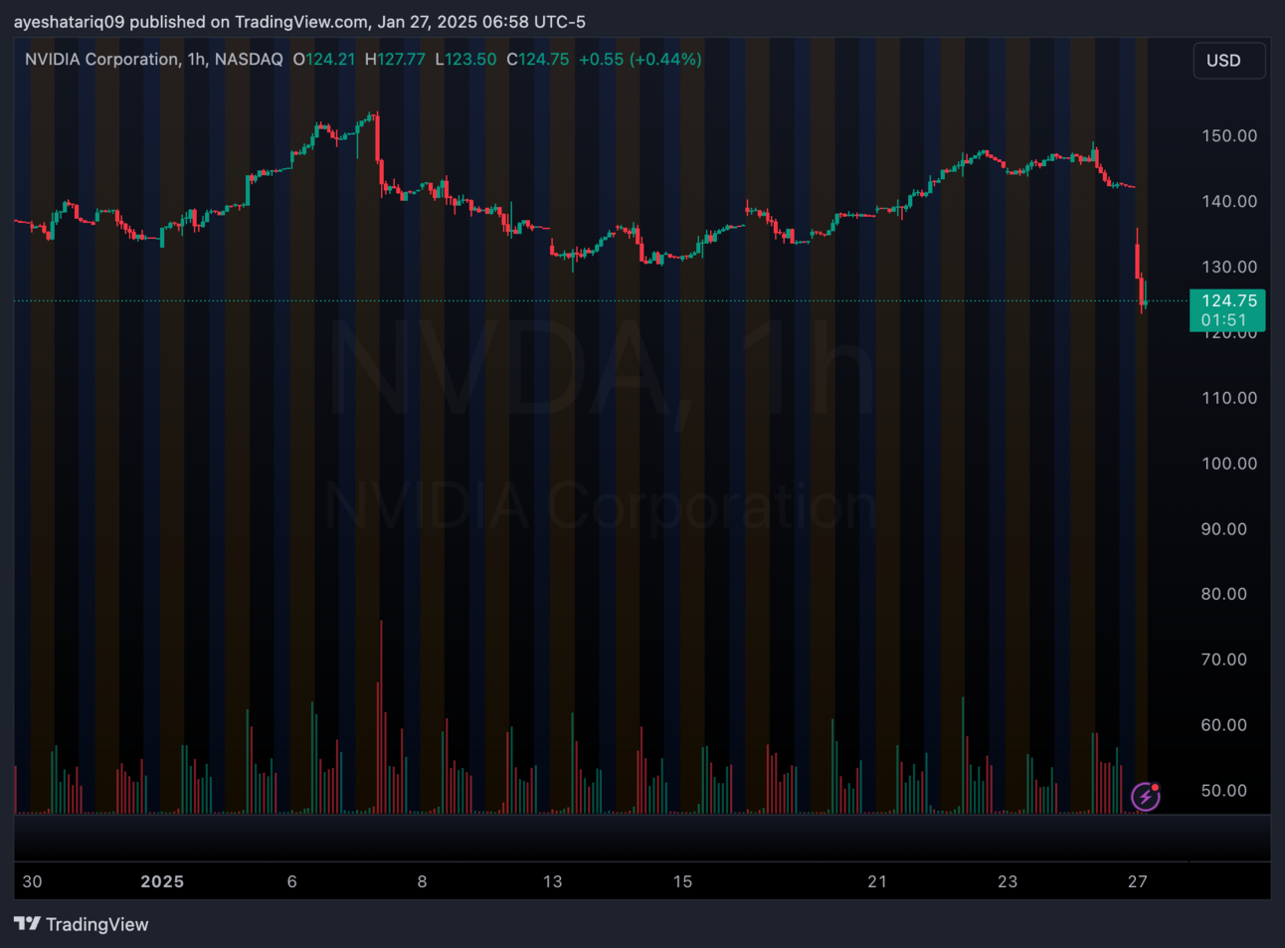
Task: Click the 130.00 price axis label
Action: [x=1229, y=267]
